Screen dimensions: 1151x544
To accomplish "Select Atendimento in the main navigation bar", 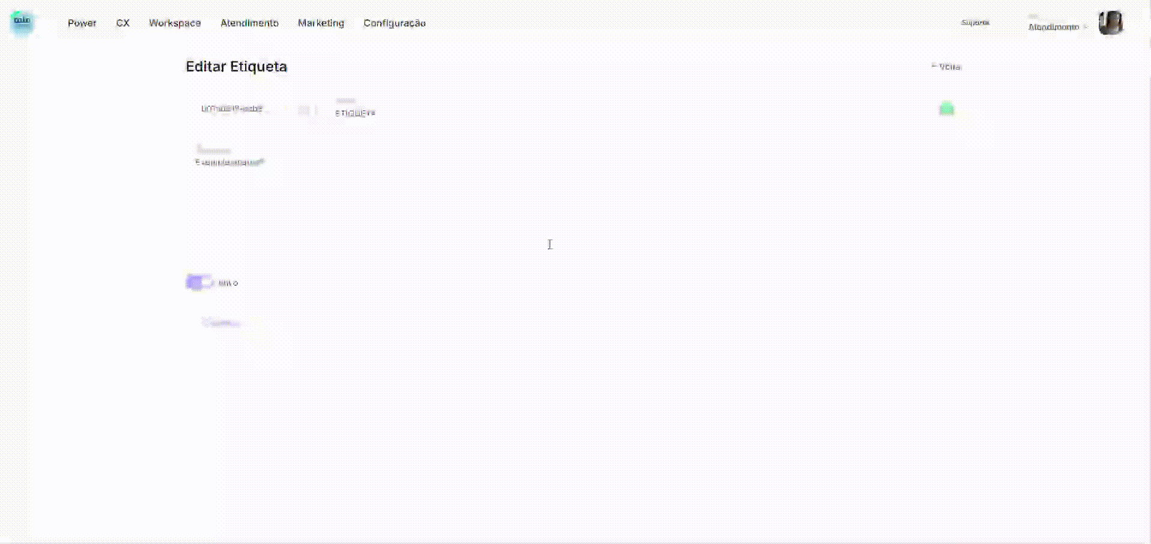I will click(x=249, y=23).
